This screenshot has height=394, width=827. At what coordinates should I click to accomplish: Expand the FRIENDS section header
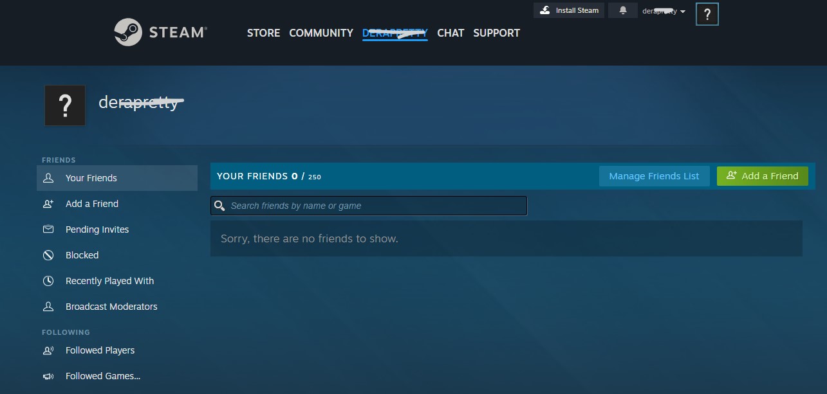[59, 159]
